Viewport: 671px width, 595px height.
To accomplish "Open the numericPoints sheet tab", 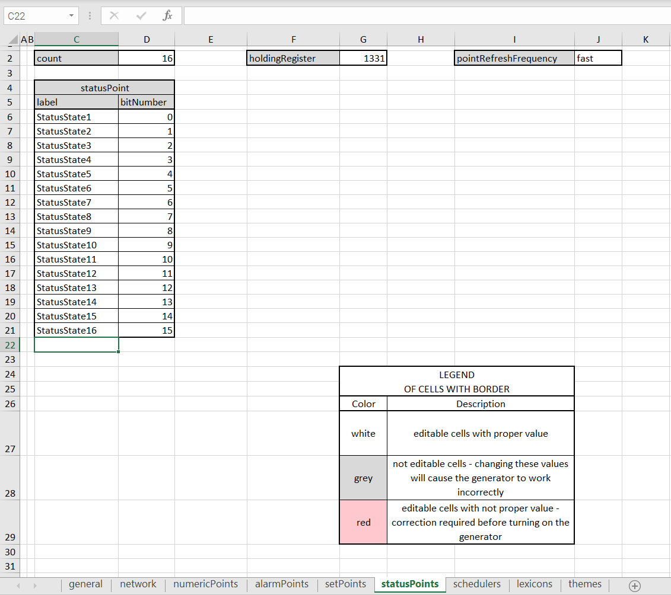I will (x=205, y=584).
